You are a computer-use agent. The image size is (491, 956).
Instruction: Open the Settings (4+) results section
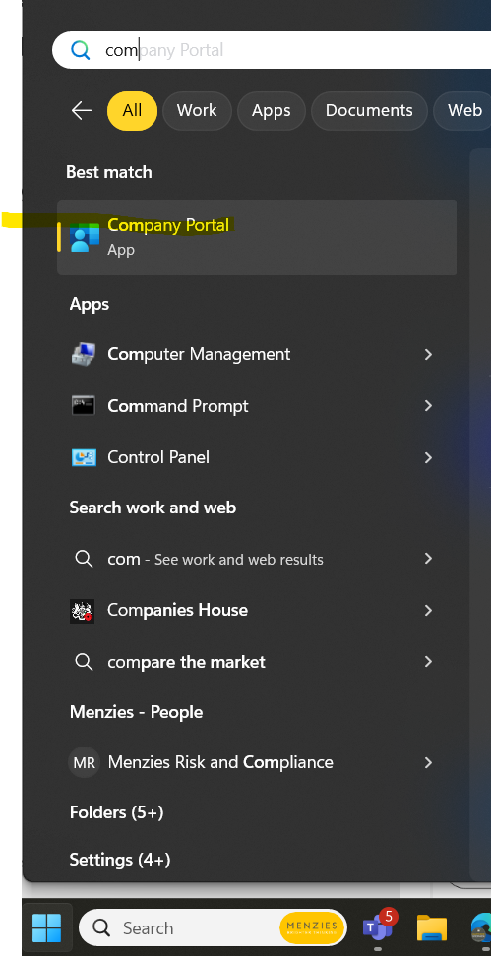(119, 860)
